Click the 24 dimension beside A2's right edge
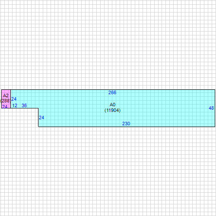216x216 pixels. click(x=14, y=99)
